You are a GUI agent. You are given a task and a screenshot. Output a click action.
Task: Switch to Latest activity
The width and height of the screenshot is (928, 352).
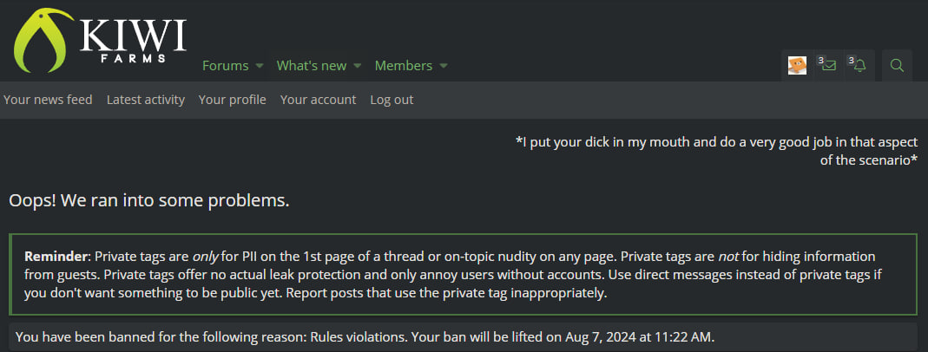click(146, 100)
